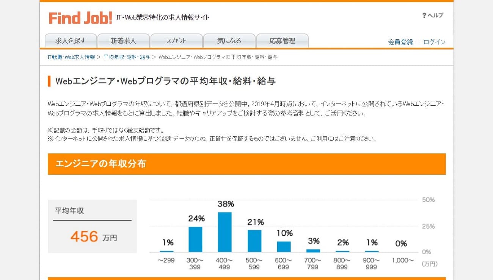Click the ログイン link
The height and width of the screenshot is (280, 493).
pyautogui.click(x=434, y=42)
